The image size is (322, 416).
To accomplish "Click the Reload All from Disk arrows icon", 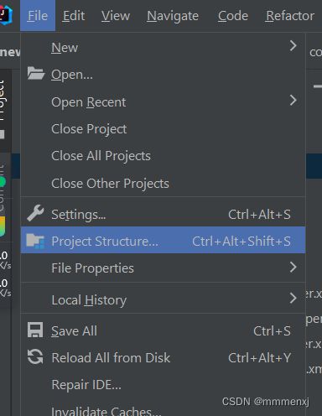I will click(35, 357).
